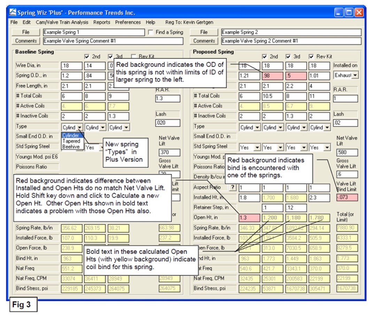Click the Baseline Spring File button
Image resolution: width=372 pixels, height=315 pixels.
pyautogui.click(x=26, y=32)
